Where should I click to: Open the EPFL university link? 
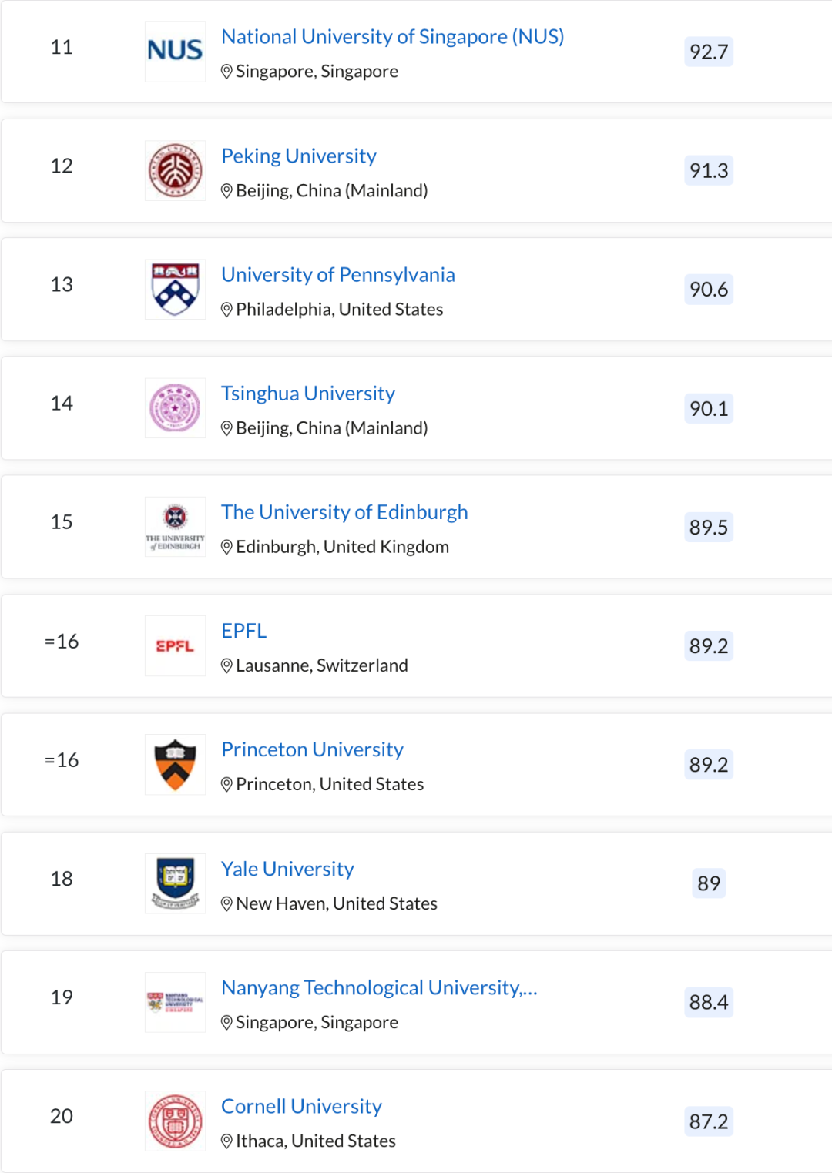[243, 631]
